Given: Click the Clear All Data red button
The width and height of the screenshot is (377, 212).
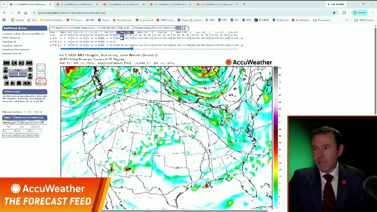Looking at the screenshot, I should [x=41, y=82].
